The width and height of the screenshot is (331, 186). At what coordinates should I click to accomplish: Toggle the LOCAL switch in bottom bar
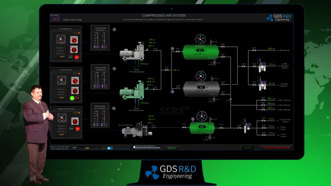tap(110, 148)
